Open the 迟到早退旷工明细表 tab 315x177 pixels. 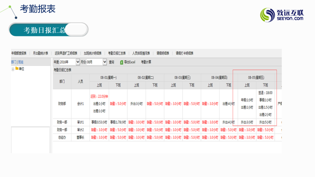point(66,53)
